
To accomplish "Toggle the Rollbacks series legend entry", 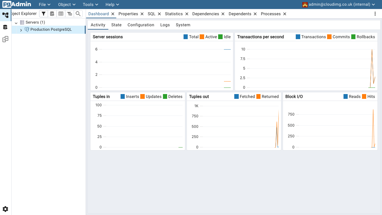I will [x=363, y=37].
